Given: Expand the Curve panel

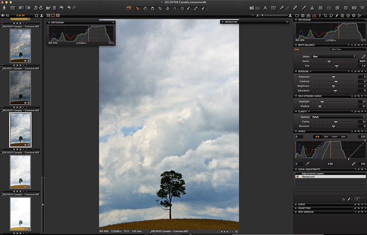Looking at the screenshot, I should [x=296, y=204].
